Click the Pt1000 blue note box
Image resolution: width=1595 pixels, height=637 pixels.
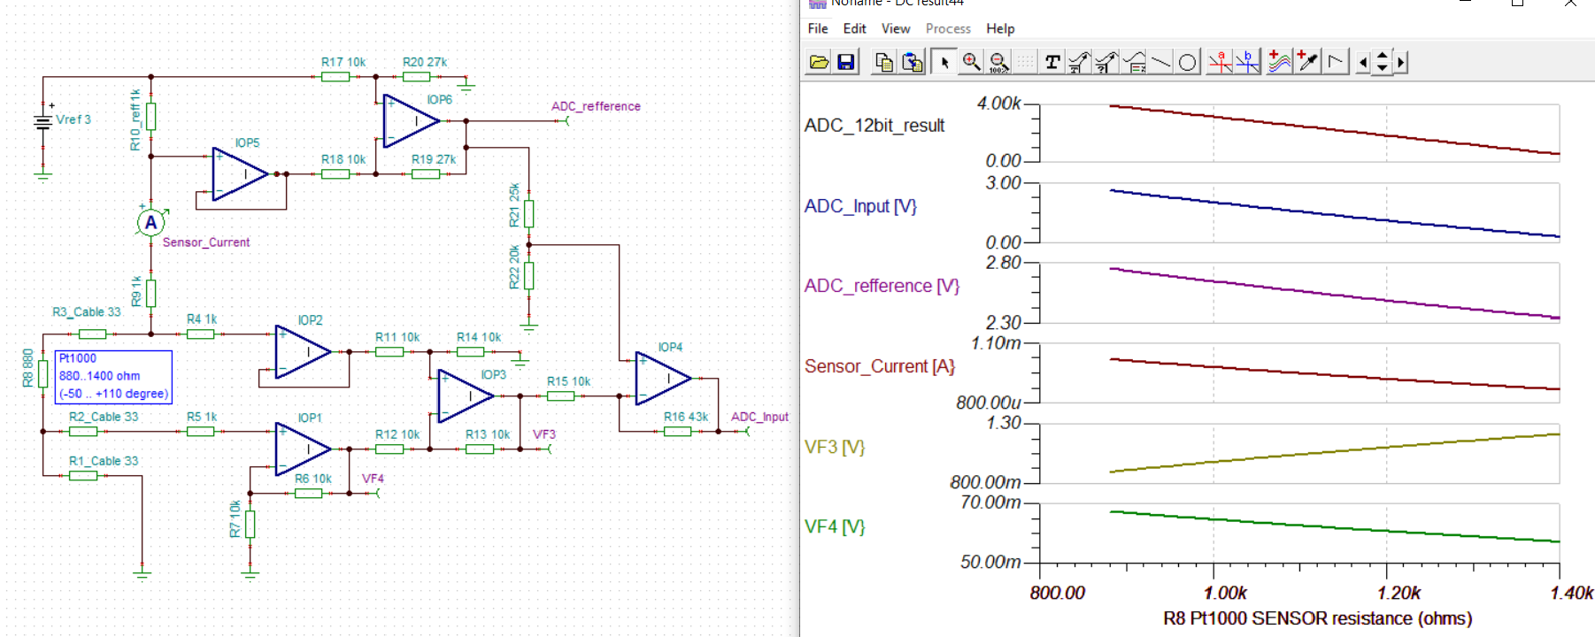click(113, 376)
